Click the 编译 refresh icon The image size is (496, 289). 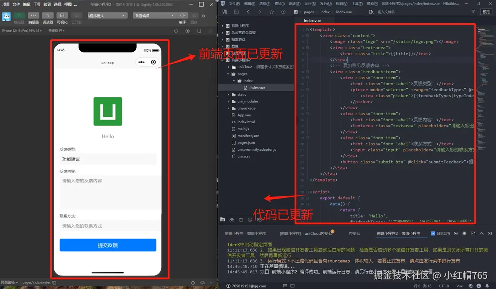tap(183, 15)
